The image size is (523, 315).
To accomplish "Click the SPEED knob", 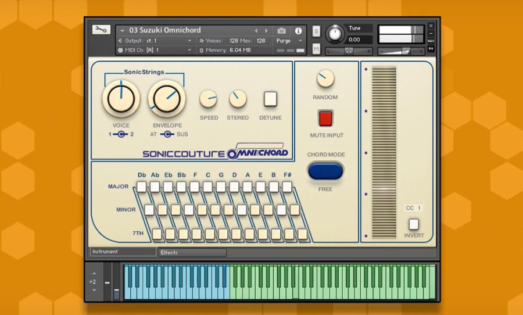I will click(209, 99).
